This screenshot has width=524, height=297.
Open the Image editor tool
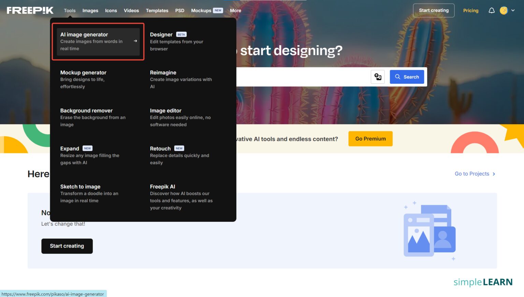165,110
